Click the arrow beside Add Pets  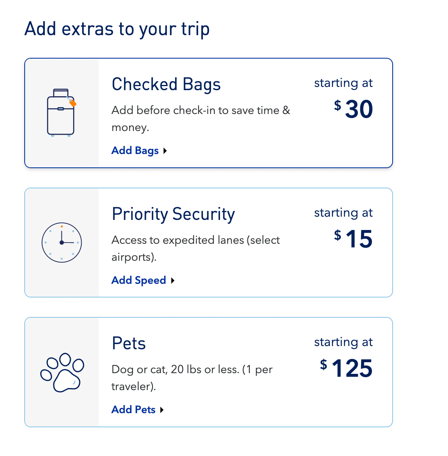[162, 410]
